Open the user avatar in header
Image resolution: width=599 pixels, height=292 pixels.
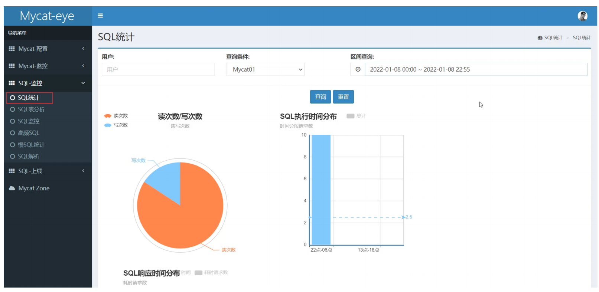click(x=582, y=16)
